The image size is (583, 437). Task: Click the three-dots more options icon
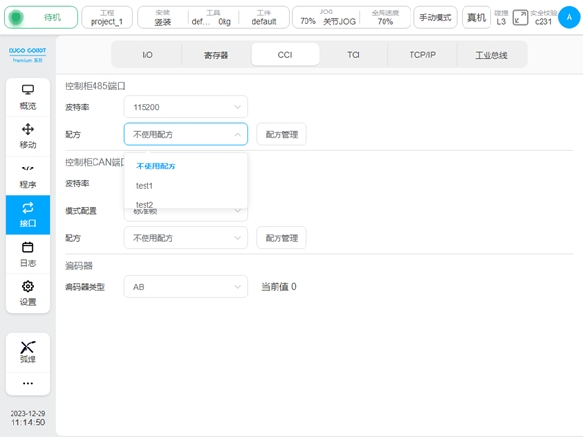pos(28,383)
